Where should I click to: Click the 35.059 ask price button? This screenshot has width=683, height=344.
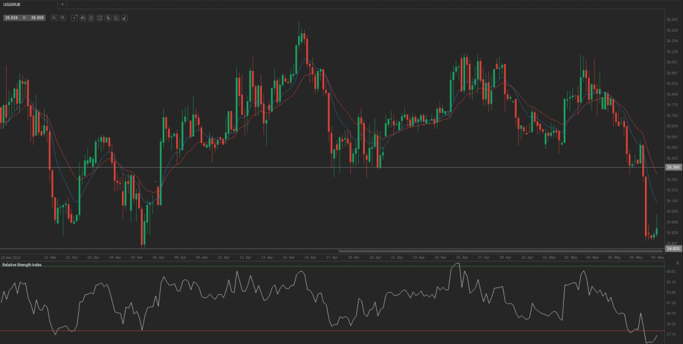coord(37,18)
